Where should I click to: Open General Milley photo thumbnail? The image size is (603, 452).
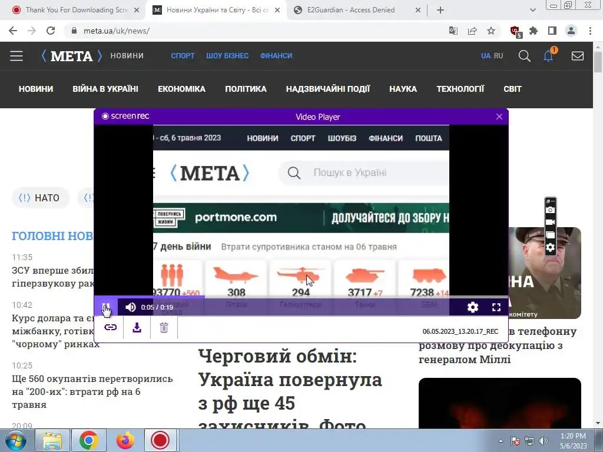click(x=544, y=273)
